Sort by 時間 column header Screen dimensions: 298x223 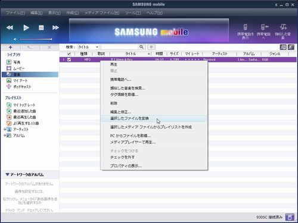click(x=159, y=54)
